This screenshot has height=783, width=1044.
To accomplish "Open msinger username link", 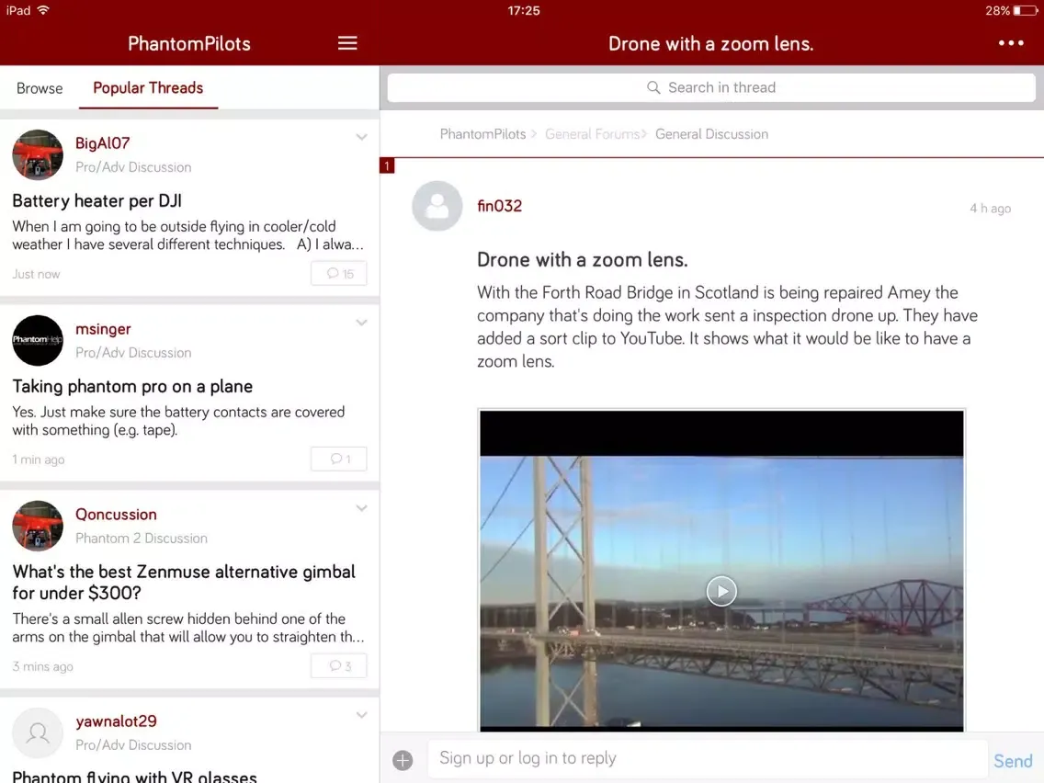I will 103,329.
